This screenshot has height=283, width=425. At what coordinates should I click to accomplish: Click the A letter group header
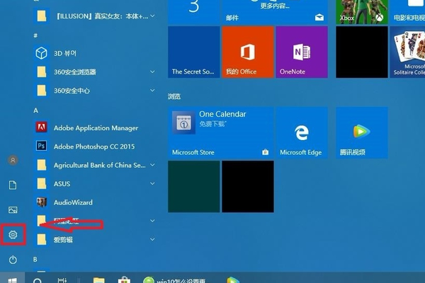pyautogui.click(x=36, y=110)
